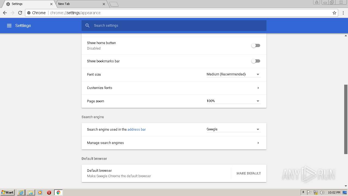
Task: Click the page vertical scrollbar thumb
Action: [346, 119]
